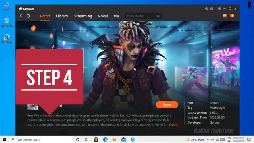The height and width of the screenshot is (143, 254).
Task: Click the taskbar search box
Action: 41,139
